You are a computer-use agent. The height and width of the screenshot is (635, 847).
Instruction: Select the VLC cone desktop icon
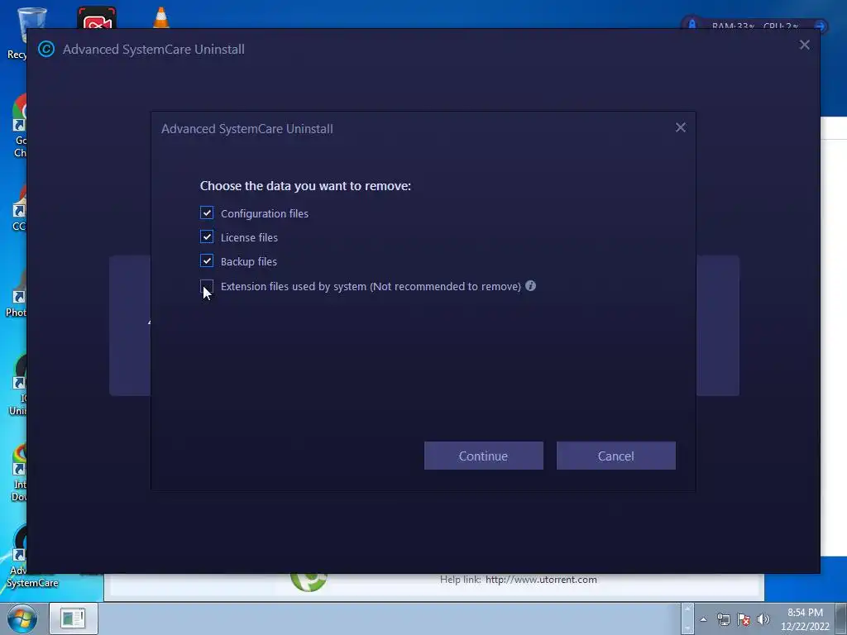[x=161, y=18]
